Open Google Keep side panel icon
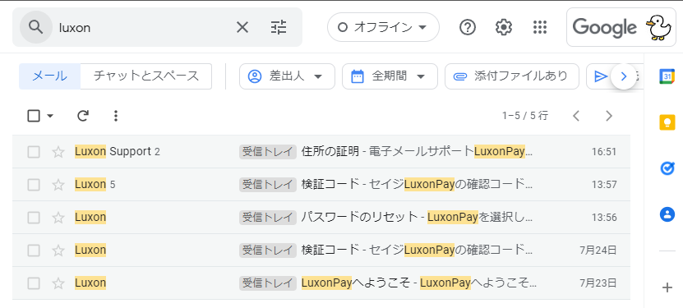The height and width of the screenshot is (308, 683). pos(667,122)
